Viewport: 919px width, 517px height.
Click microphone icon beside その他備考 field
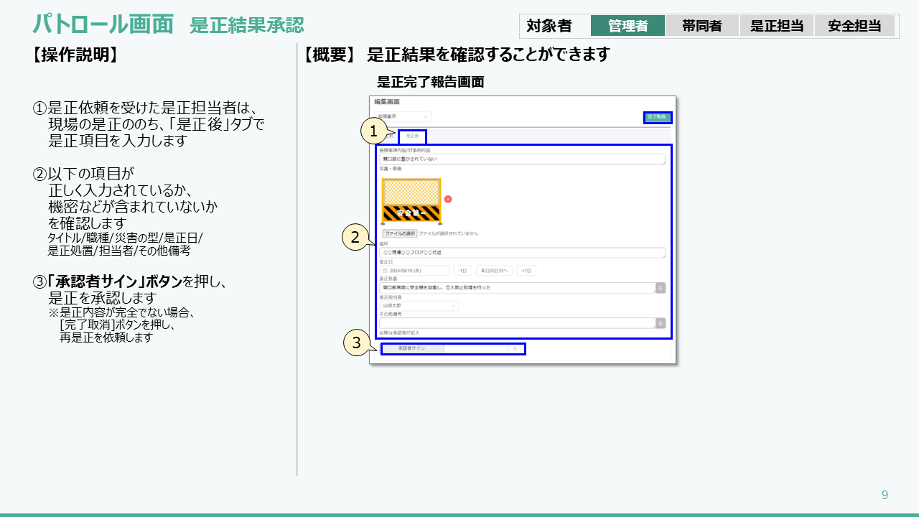[x=660, y=323]
